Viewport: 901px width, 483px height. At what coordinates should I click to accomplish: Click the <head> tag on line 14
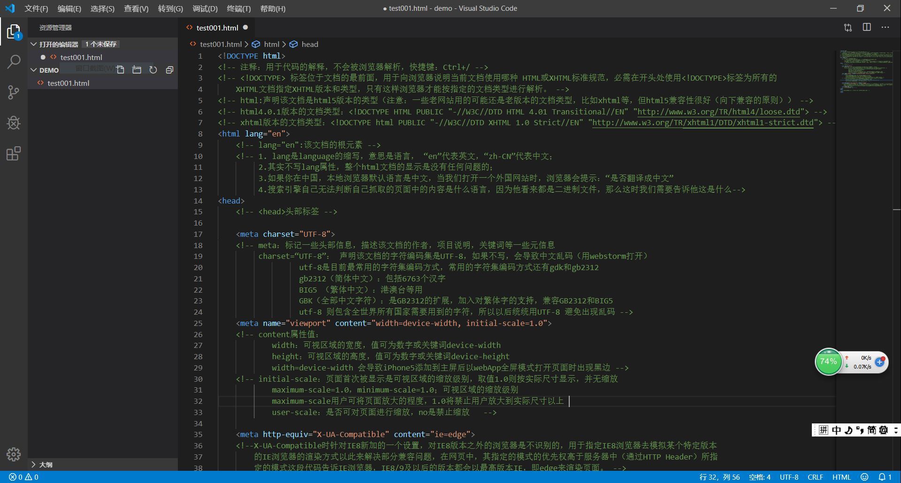pyautogui.click(x=231, y=201)
